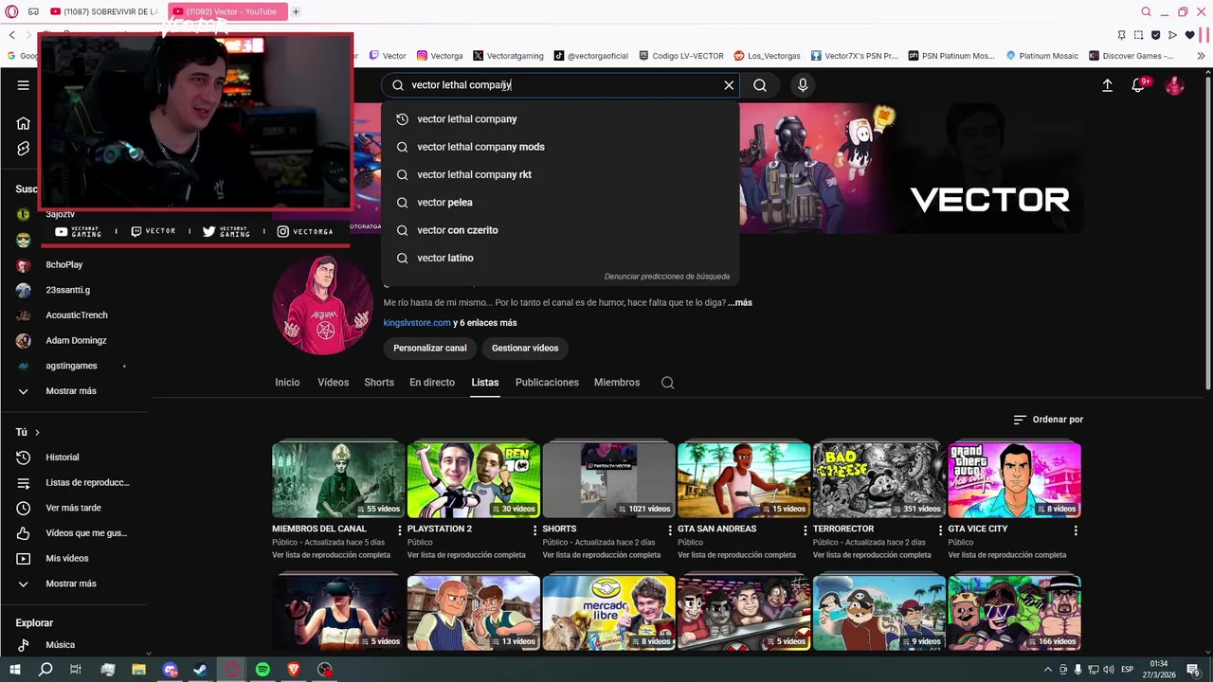
Task: Click the Opera browser logo menu
Action: [11, 11]
